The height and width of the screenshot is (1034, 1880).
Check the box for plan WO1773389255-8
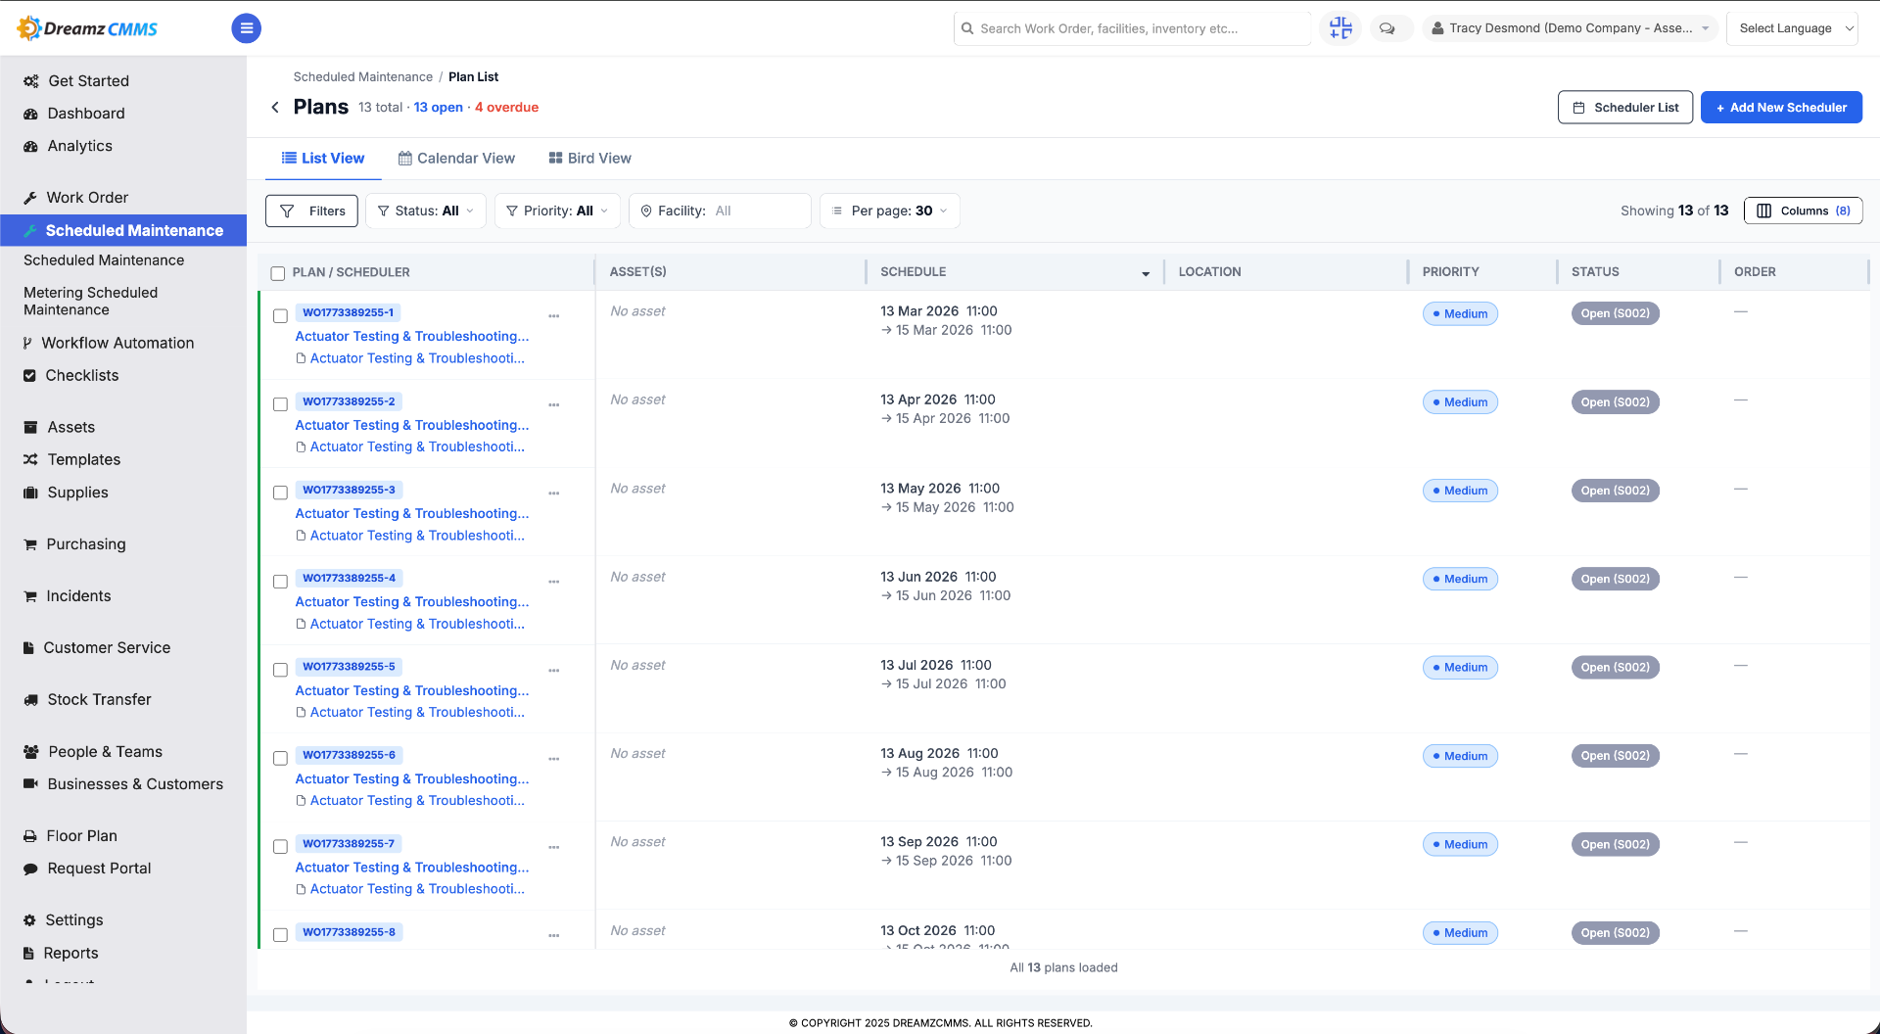tap(280, 935)
